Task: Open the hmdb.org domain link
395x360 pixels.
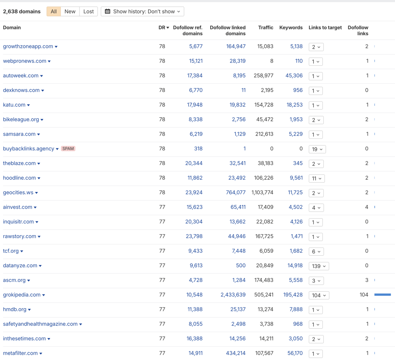Action: coord(15,309)
